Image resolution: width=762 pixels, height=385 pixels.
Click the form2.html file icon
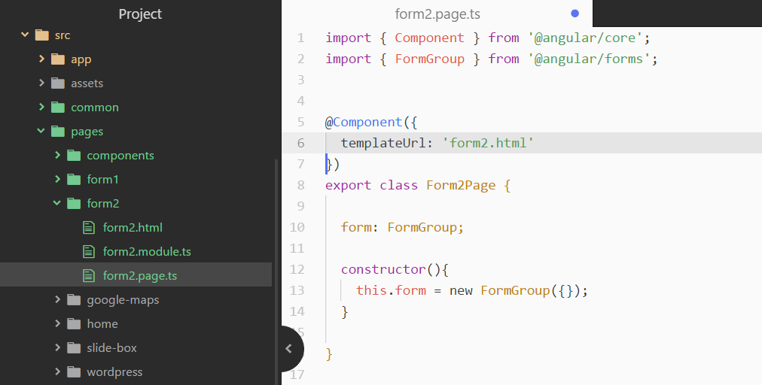tap(88, 227)
